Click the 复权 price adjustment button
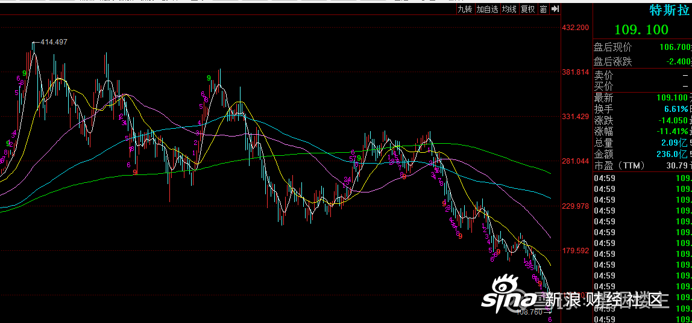Image resolution: width=692 pixels, height=323 pixels. click(528, 9)
